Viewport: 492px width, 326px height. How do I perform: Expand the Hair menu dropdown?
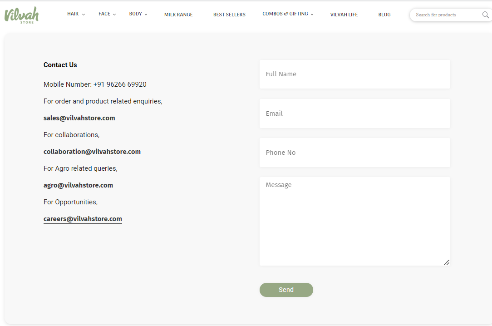(x=76, y=14)
